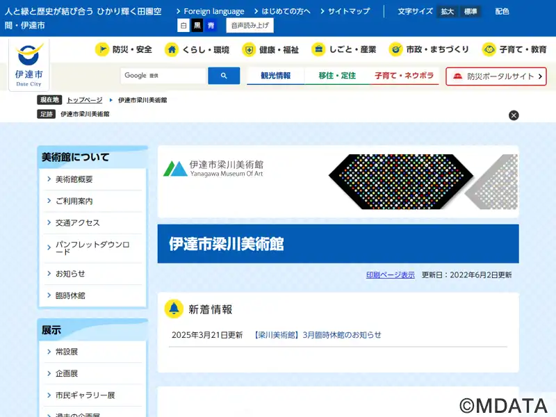Screen dimensions: 556x417
Task: Click the 2025年3月21日更新 date text
Action: pos(207,335)
